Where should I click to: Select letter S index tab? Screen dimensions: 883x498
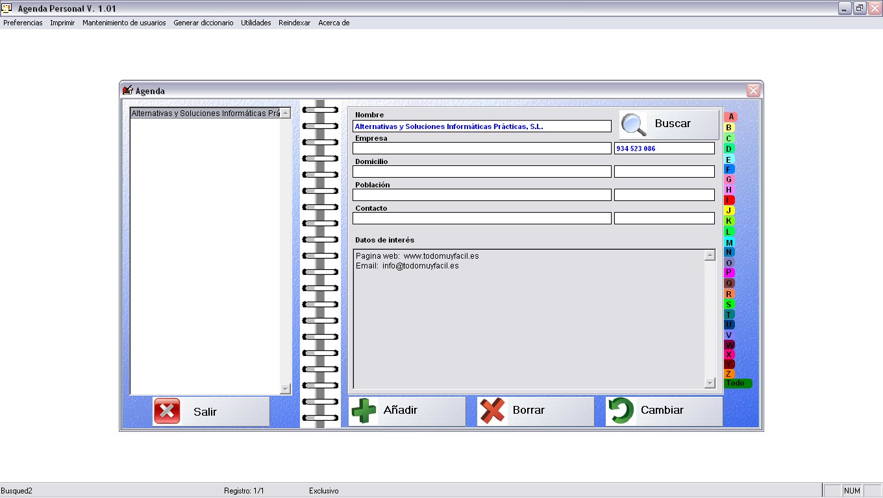pos(729,304)
